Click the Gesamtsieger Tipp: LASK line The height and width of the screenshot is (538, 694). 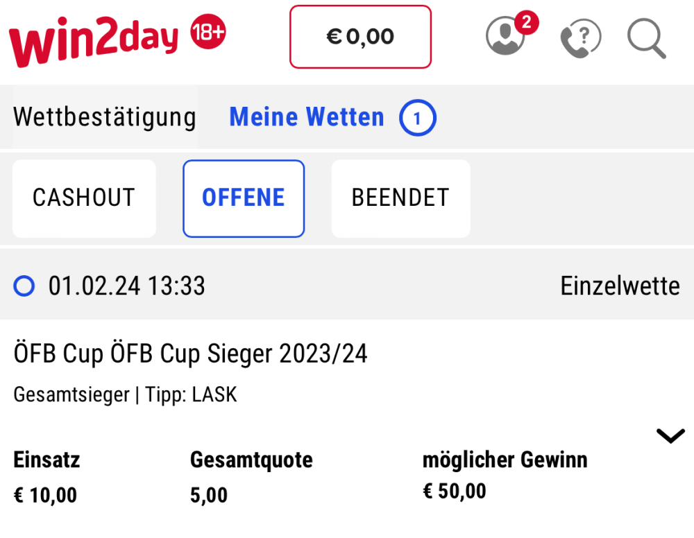[x=126, y=395]
